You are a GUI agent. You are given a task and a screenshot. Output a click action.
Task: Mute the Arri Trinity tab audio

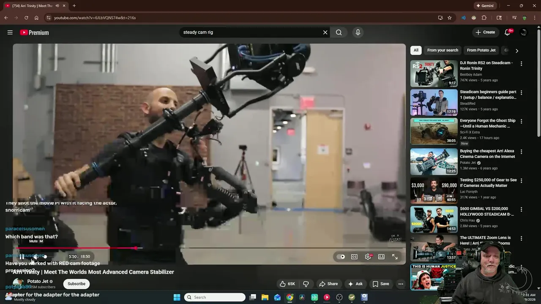57,6
